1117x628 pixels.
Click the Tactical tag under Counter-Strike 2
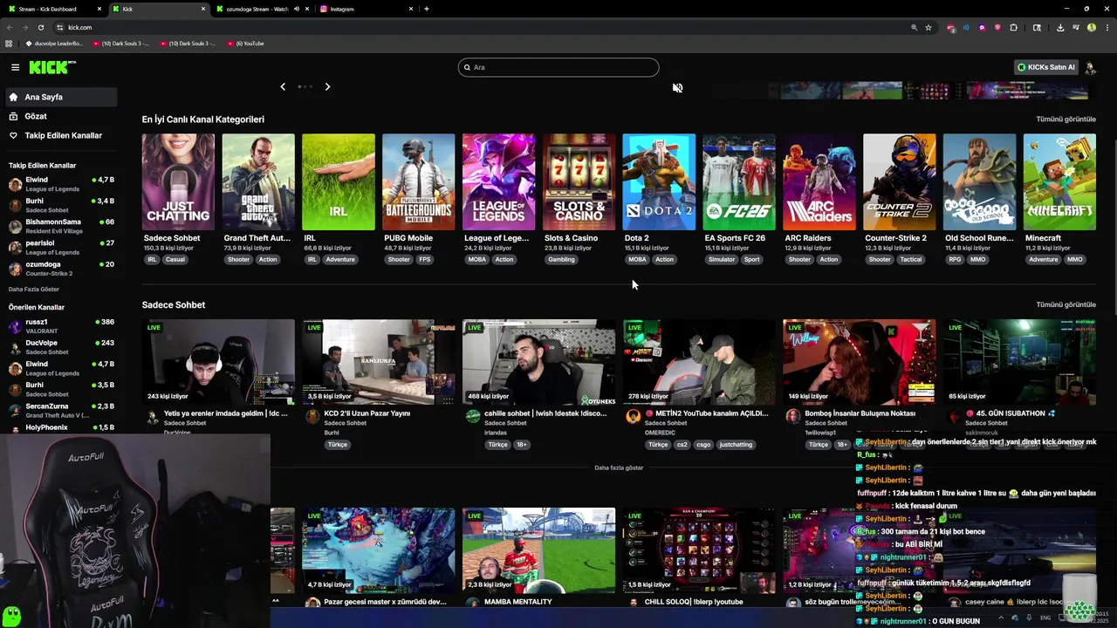(911, 259)
